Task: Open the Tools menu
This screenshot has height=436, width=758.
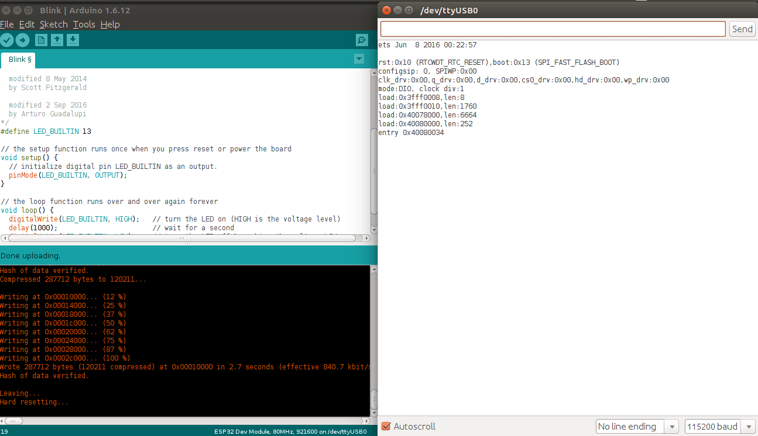Action: pyautogui.click(x=84, y=25)
